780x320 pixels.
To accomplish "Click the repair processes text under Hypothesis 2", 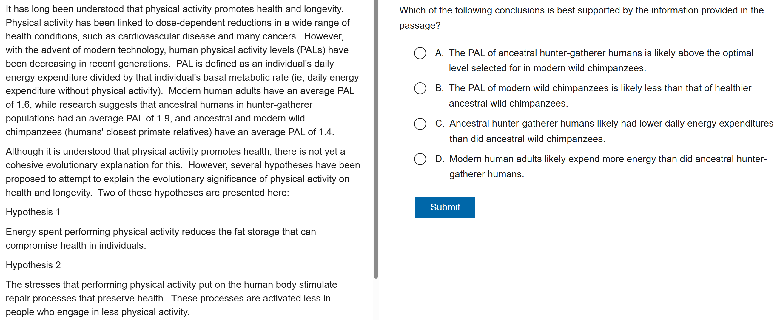I will coord(171,298).
